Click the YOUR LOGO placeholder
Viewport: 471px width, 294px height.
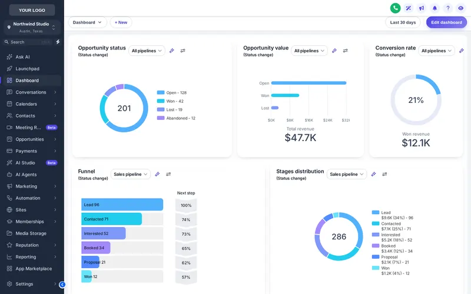(32, 10)
